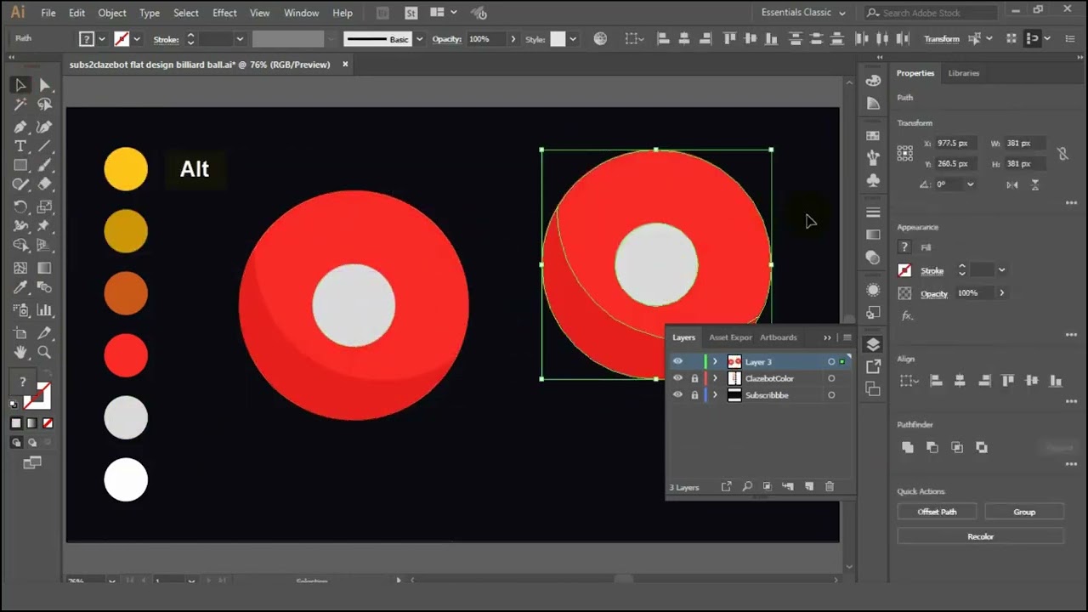
Task: Select the Curvature tool
Action: tap(45, 126)
